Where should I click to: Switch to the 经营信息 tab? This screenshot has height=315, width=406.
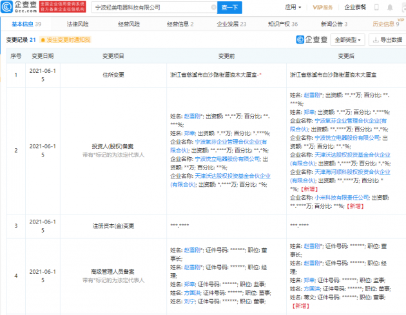click(x=180, y=24)
